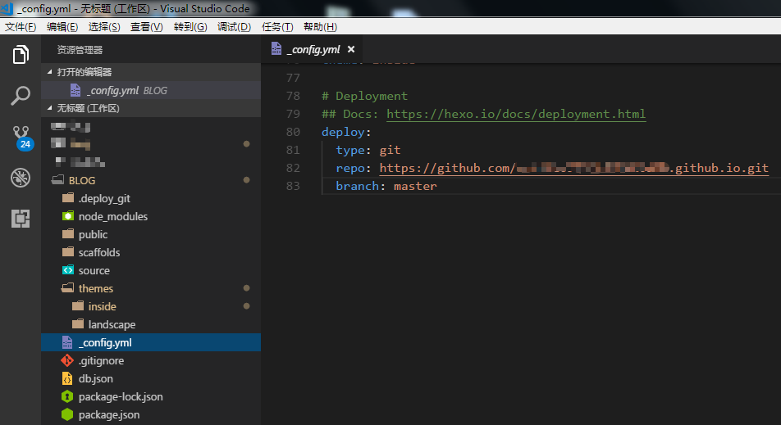Click the VS Code logo in title bar
The height and width of the screenshot is (425, 781).
pyautogui.click(x=7, y=8)
